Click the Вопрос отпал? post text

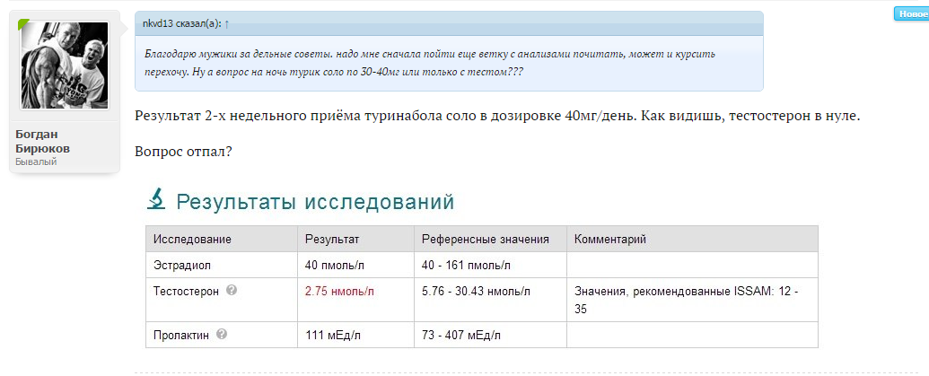[x=184, y=152]
